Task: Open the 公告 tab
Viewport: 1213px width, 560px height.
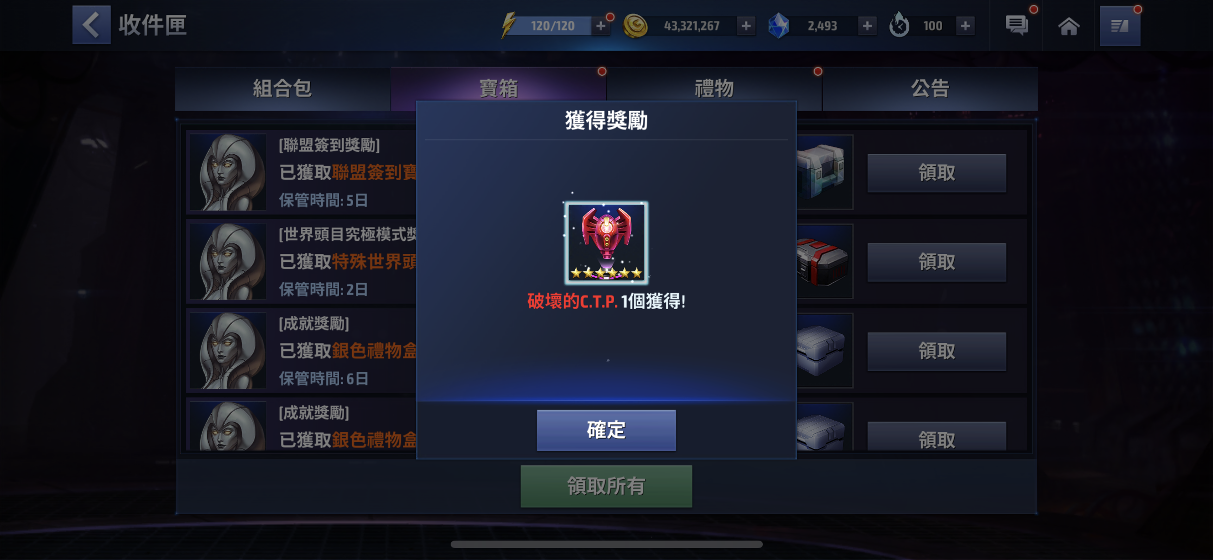Action: (930, 89)
